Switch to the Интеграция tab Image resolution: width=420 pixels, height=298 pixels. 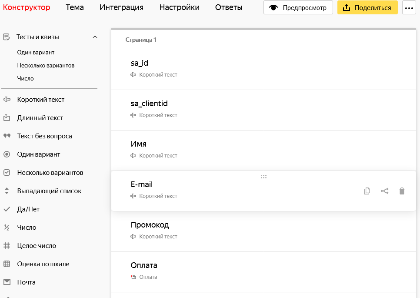click(x=121, y=7)
